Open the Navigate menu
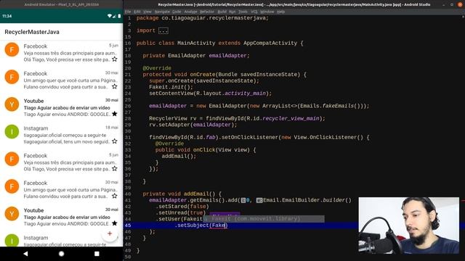 162,12
